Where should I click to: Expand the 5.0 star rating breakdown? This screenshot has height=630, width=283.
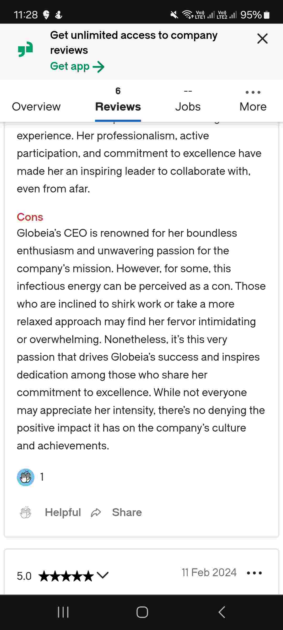coord(103,575)
